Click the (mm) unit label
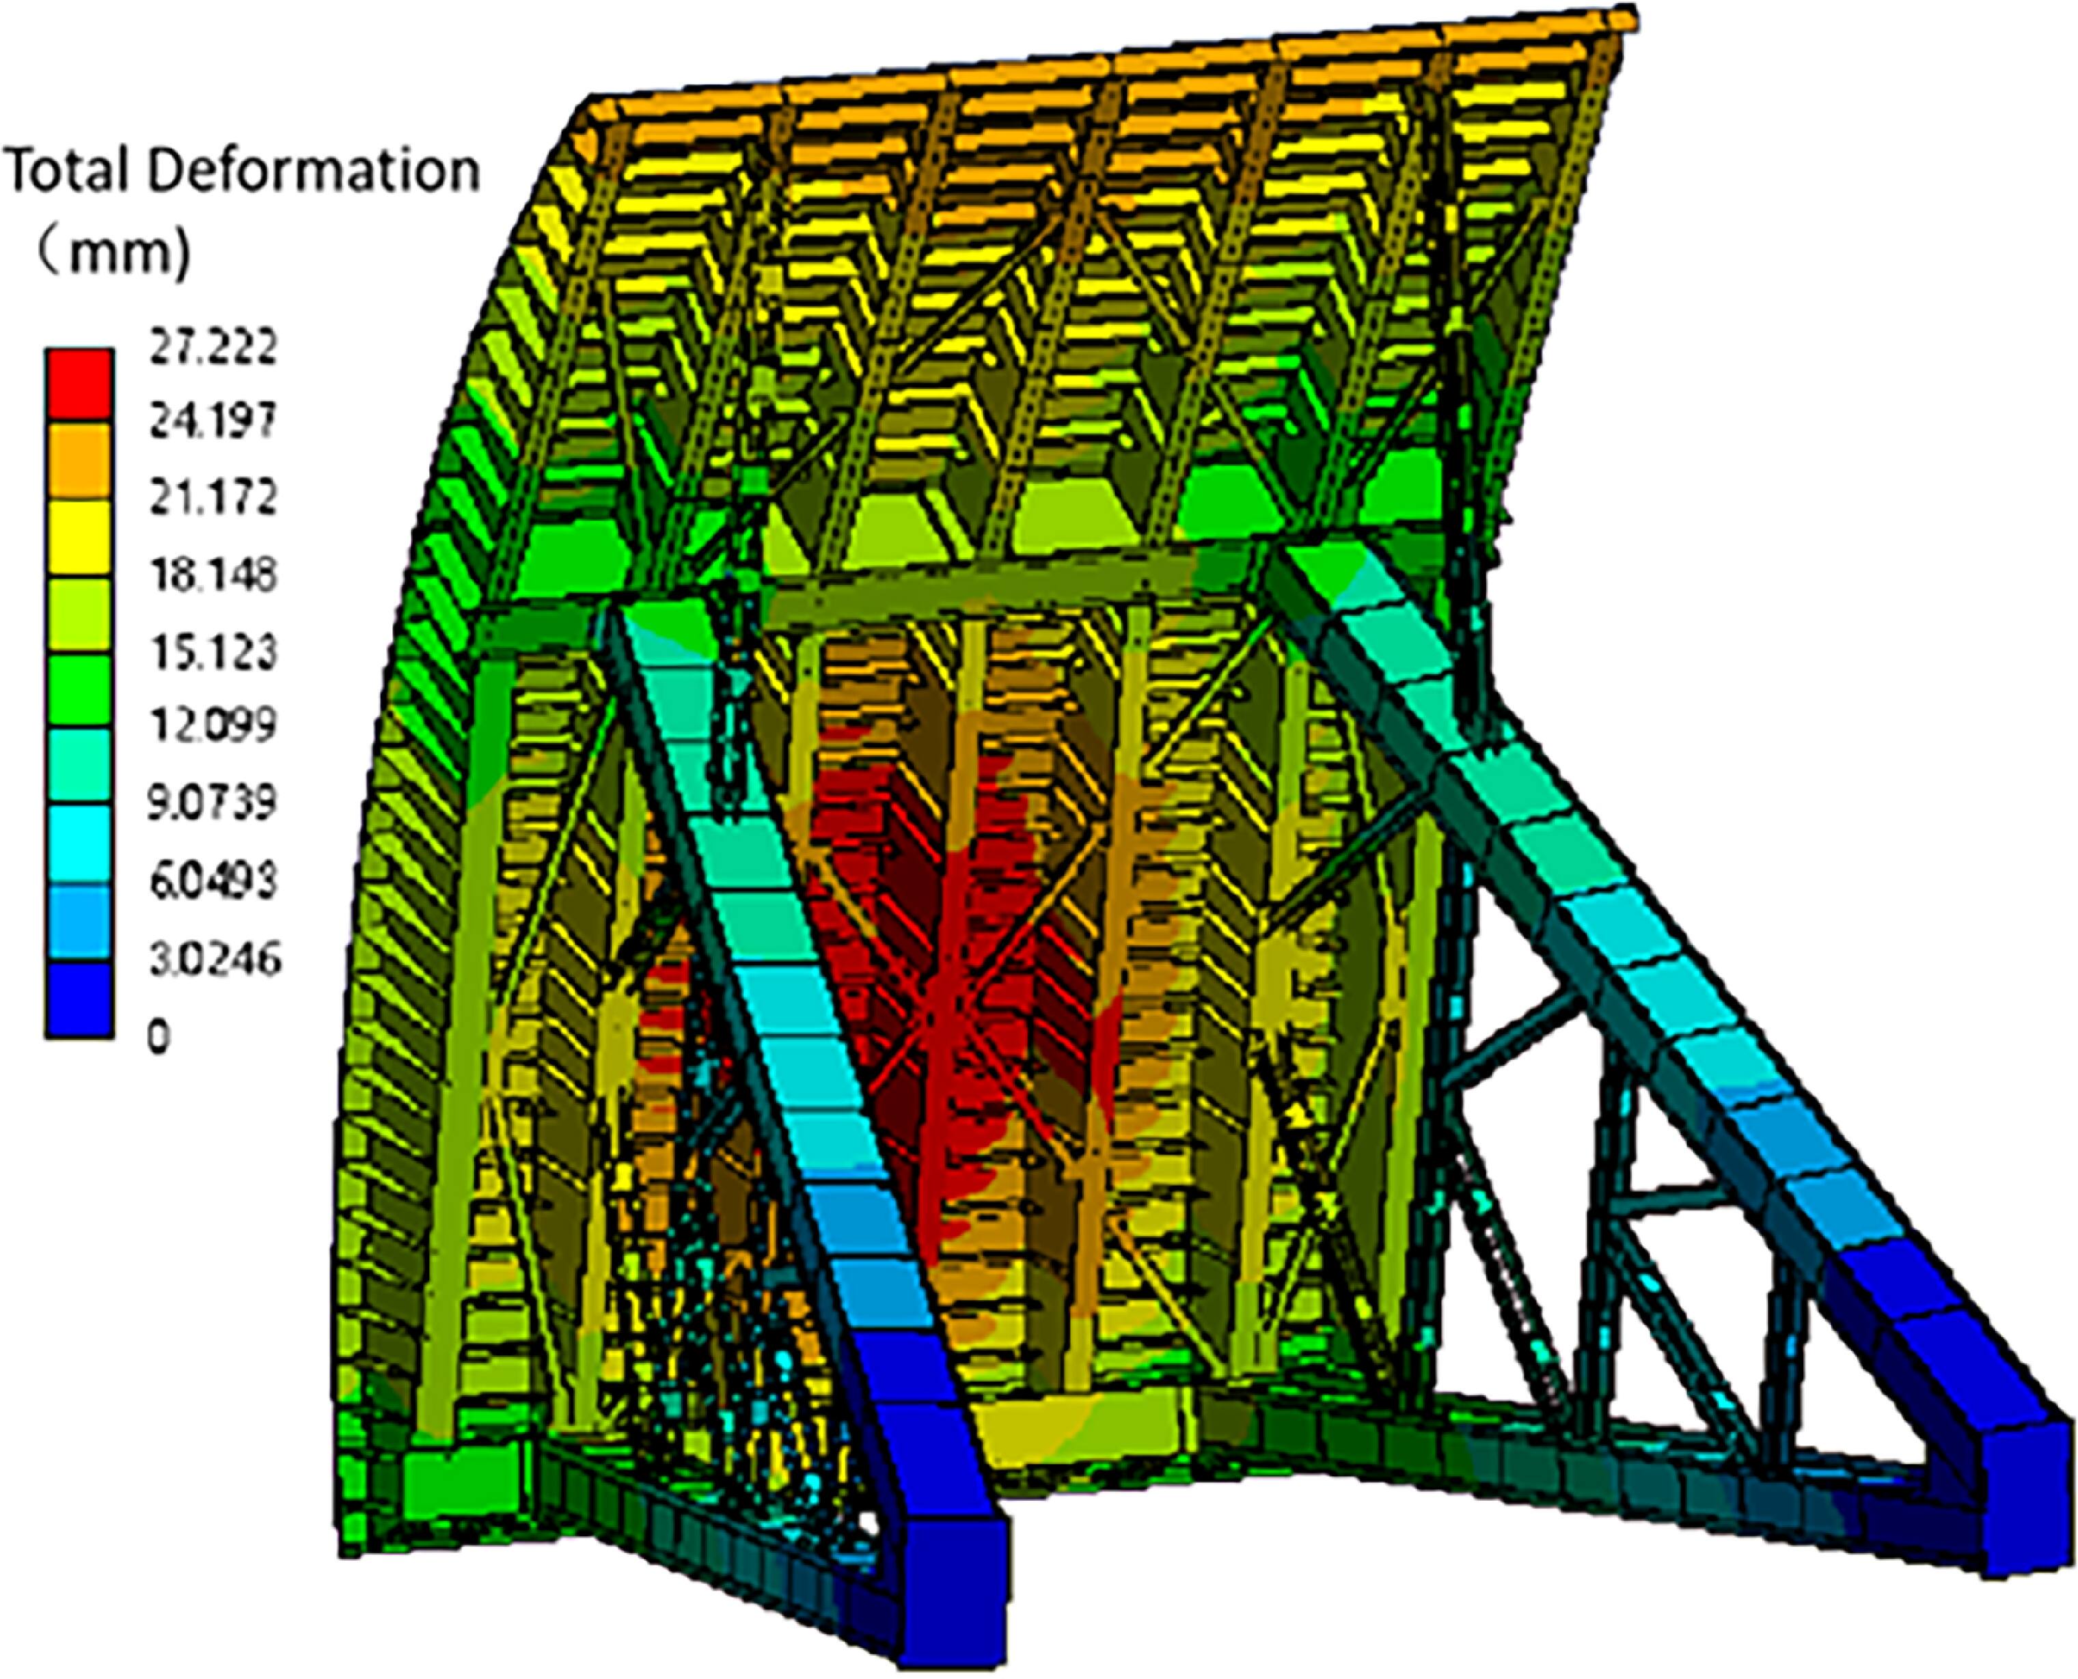Viewport: 2078px width, 1679px height. tap(114, 251)
